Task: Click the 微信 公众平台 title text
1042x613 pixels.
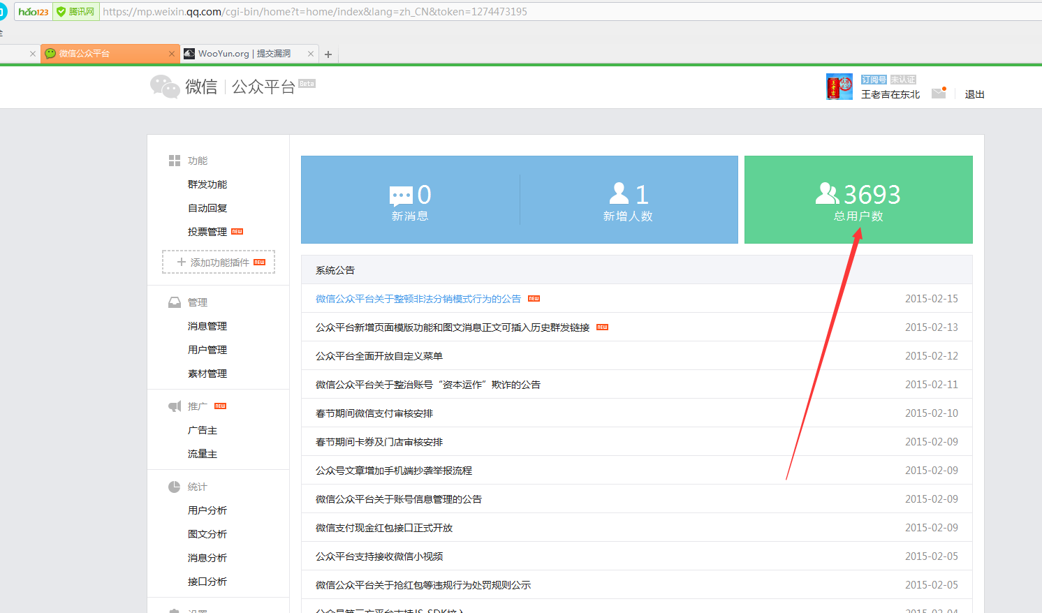Action: tap(240, 87)
